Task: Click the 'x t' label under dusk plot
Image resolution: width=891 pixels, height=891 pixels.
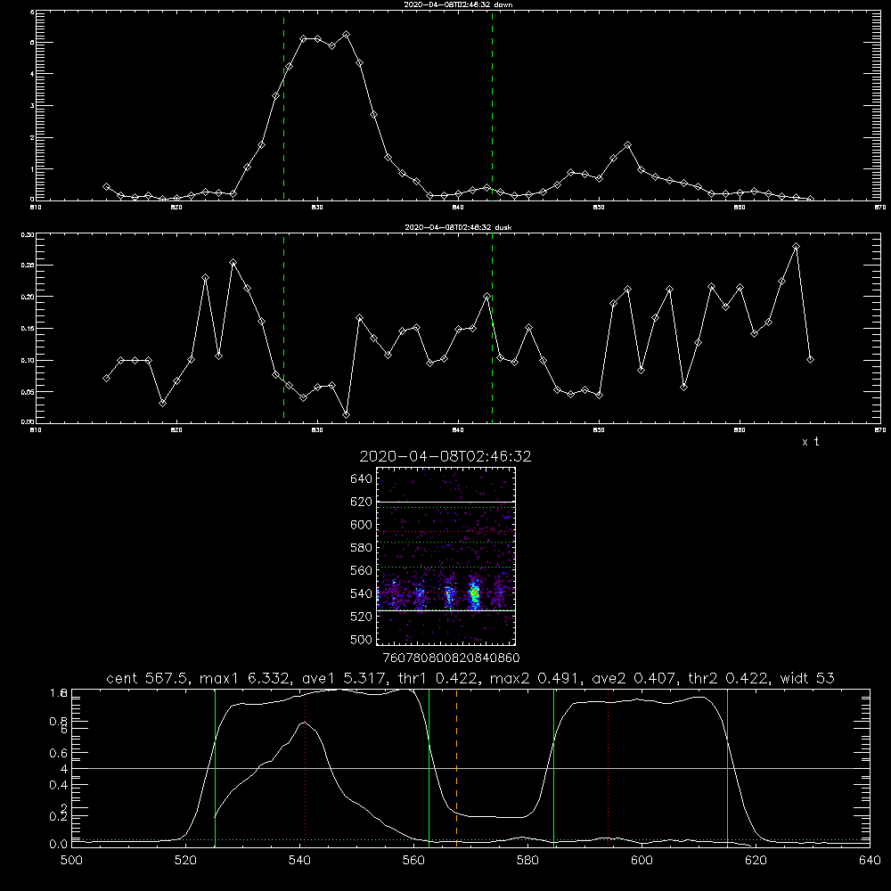Action: tap(810, 442)
